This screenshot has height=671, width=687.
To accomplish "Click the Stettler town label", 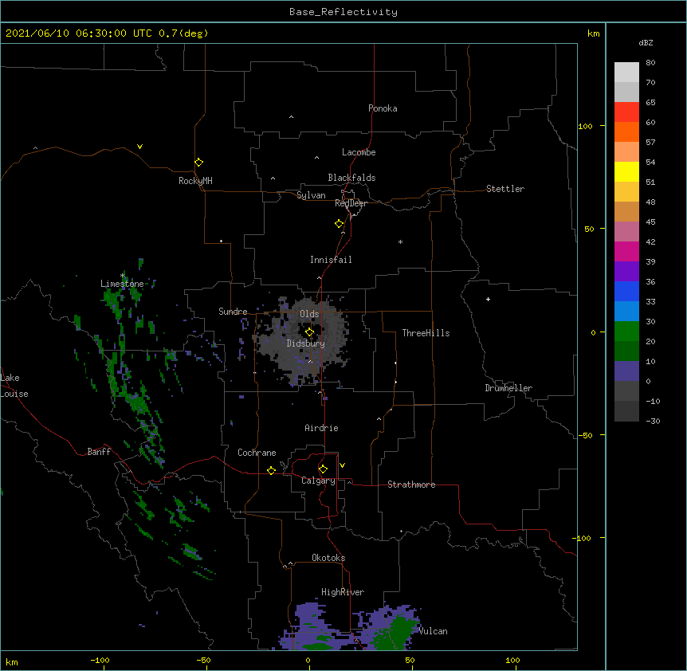I will coord(505,189).
